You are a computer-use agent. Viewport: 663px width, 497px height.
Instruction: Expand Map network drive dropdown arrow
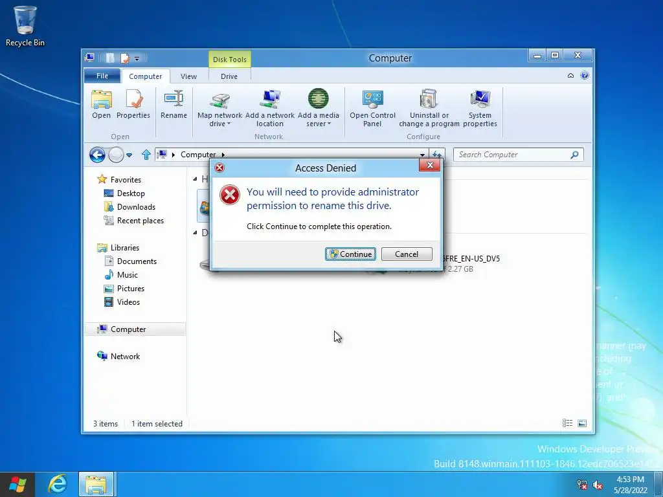pos(229,124)
